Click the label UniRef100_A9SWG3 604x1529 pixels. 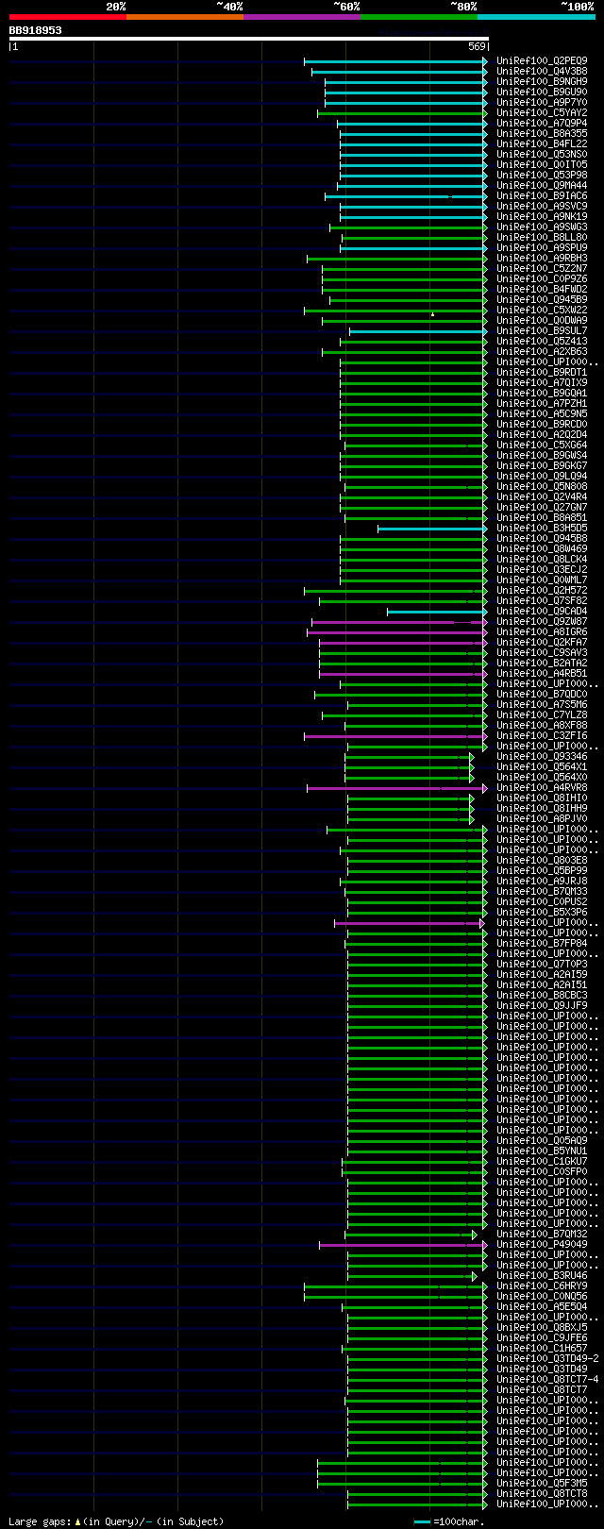tap(542, 227)
